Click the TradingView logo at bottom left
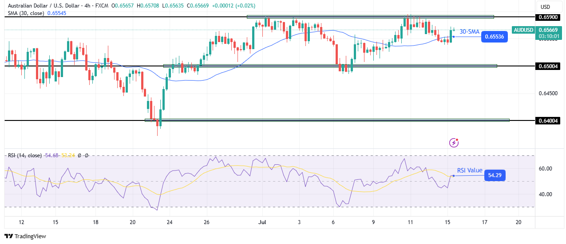 click(x=25, y=236)
